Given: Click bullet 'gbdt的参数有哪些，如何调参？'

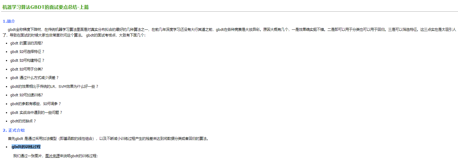Looking at the screenshot, I should point(36,104).
